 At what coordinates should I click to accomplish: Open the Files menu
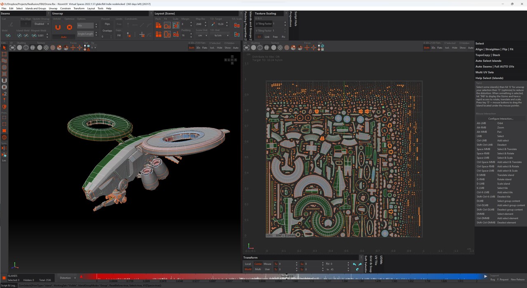pos(4,8)
